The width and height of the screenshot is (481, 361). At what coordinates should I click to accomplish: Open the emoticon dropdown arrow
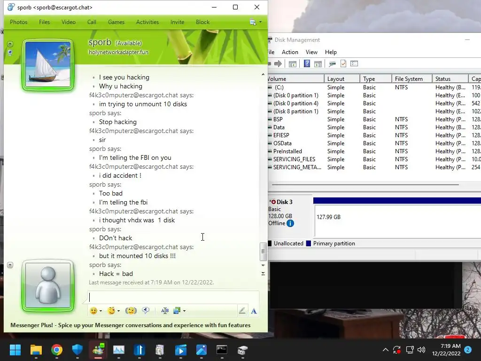[x=101, y=311]
